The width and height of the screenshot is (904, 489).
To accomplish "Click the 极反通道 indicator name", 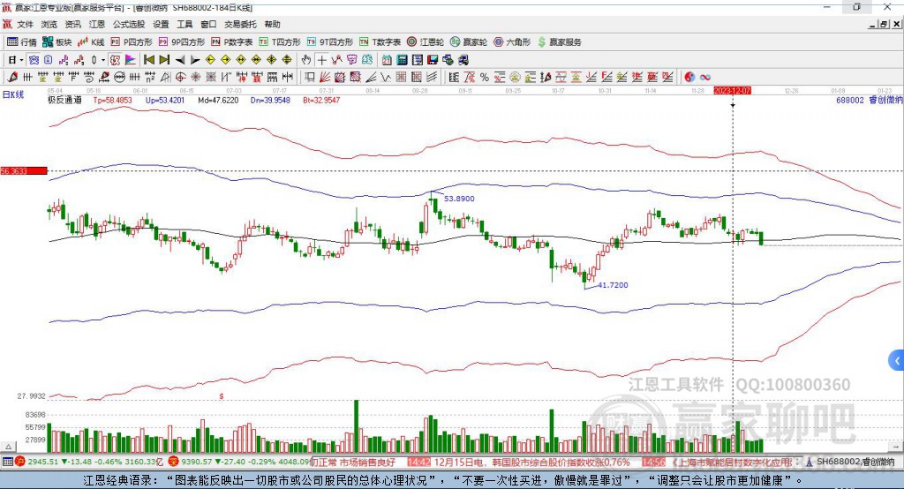I will [64, 100].
